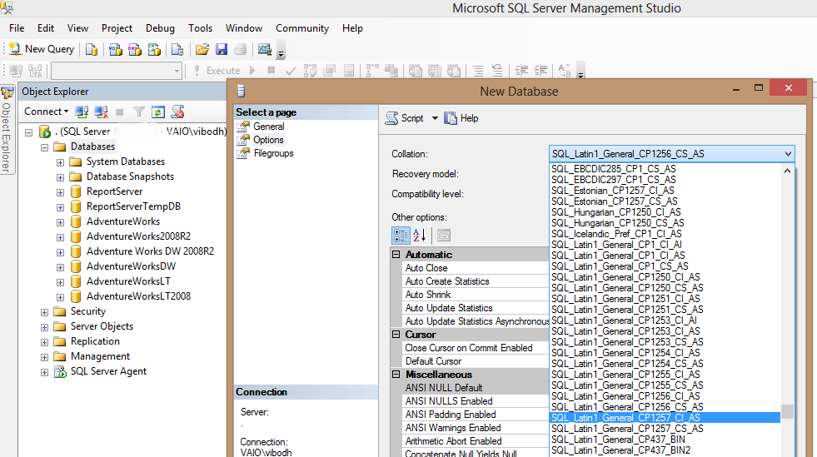
Task: Click the Disconnect icon in Object Explorer toolbar
Action: (x=101, y=112)
